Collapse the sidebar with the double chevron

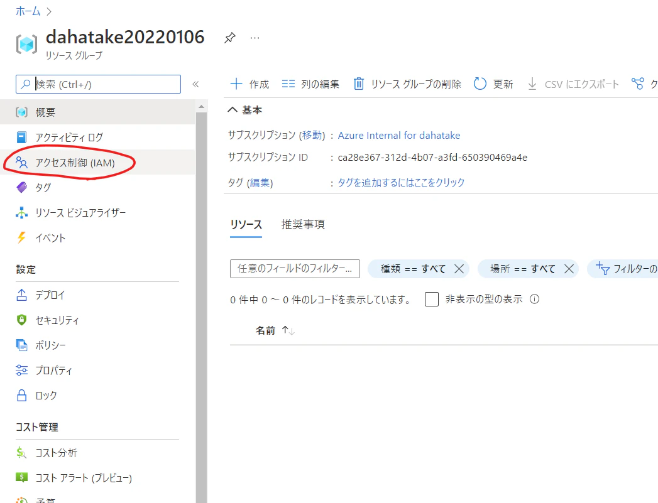(195, 84)
